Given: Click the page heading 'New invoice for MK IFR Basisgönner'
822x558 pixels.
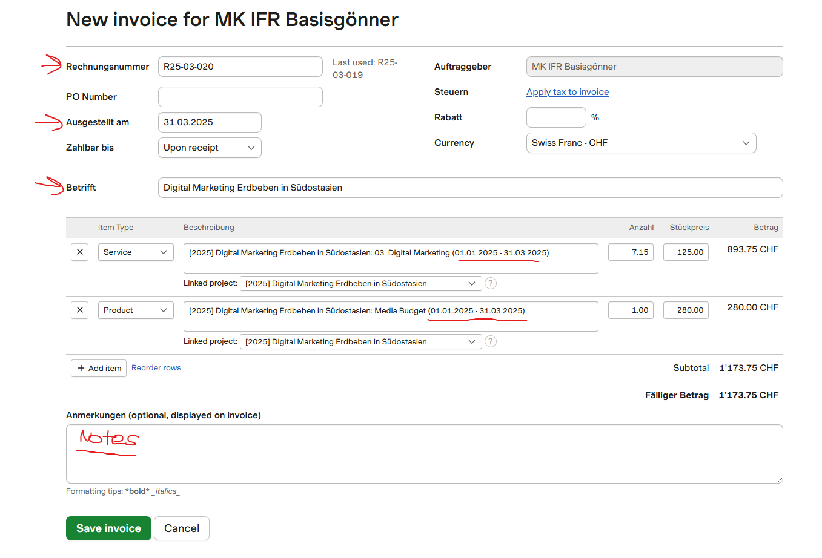Looking at the screenshot, I should 232,20.
